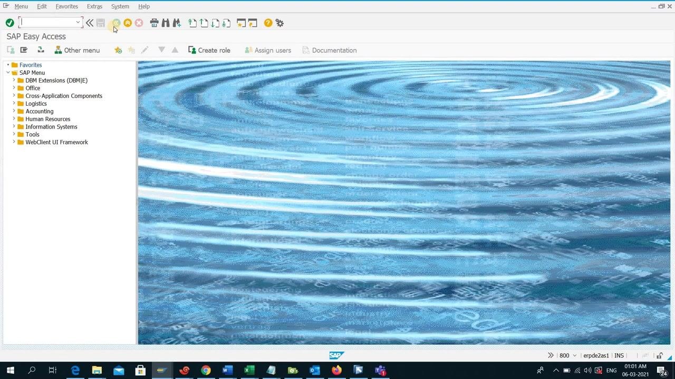675x379 pixels.
Task: Click the green Enter checkmark icon
Action: (x=9, y=23)
